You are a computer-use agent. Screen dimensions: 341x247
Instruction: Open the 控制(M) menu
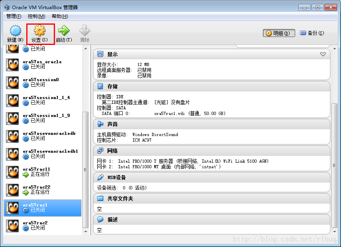pos(36,16)
